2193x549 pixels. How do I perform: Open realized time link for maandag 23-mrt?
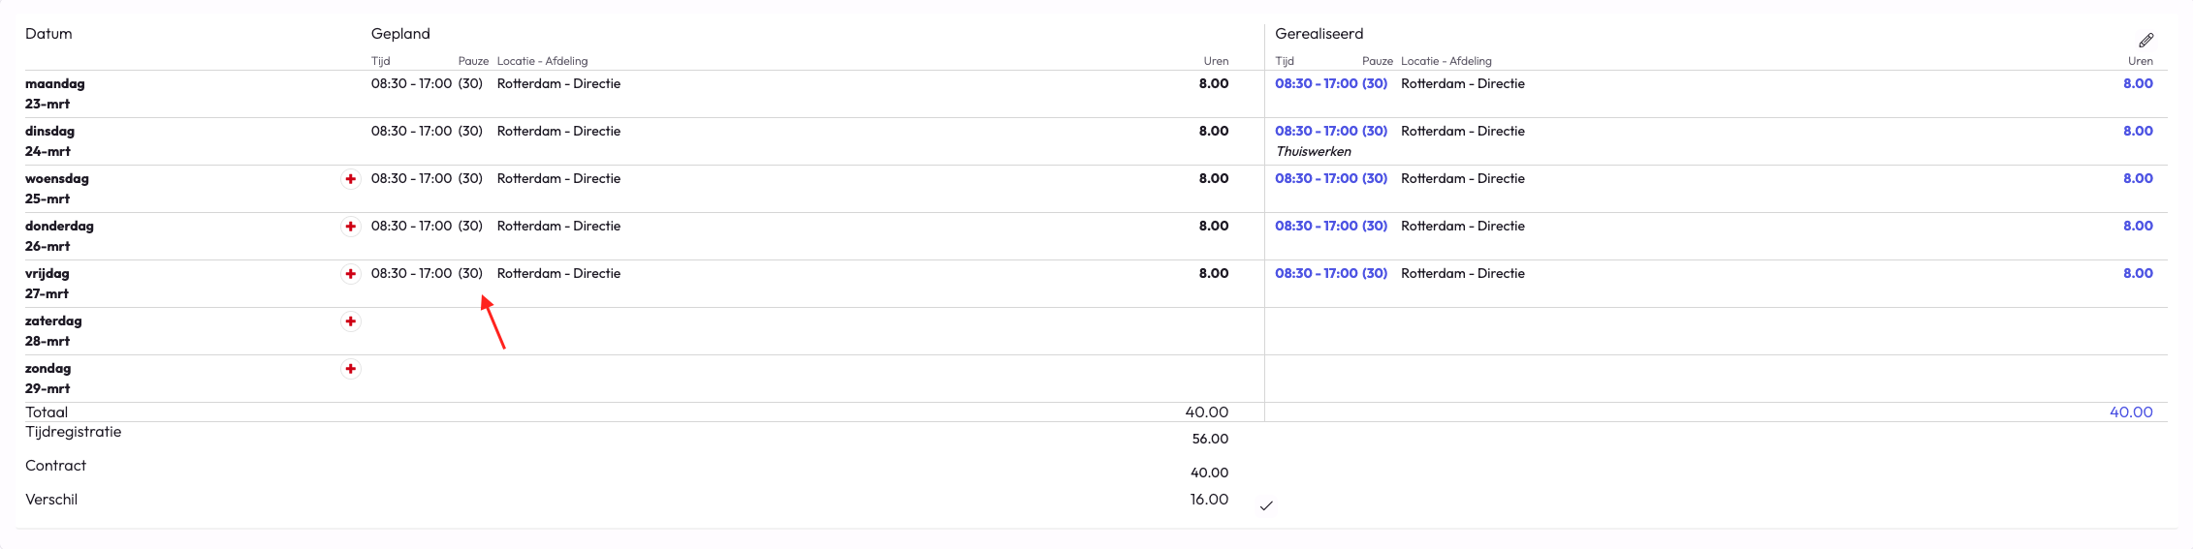coord(1330,84)
